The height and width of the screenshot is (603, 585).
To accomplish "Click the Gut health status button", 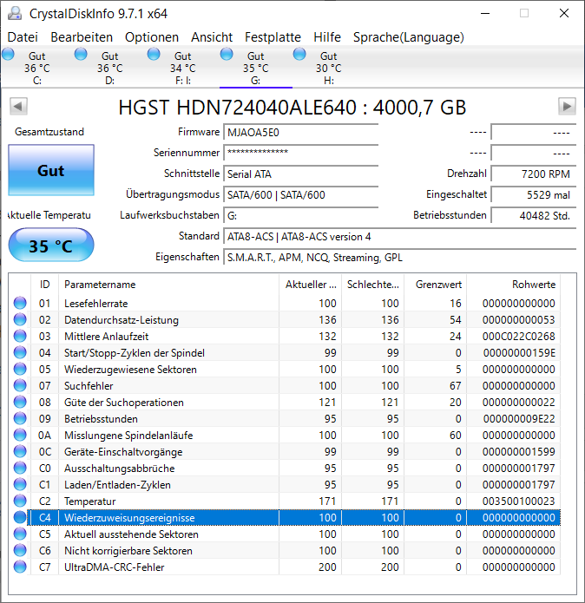I will [x=51, y=170].
